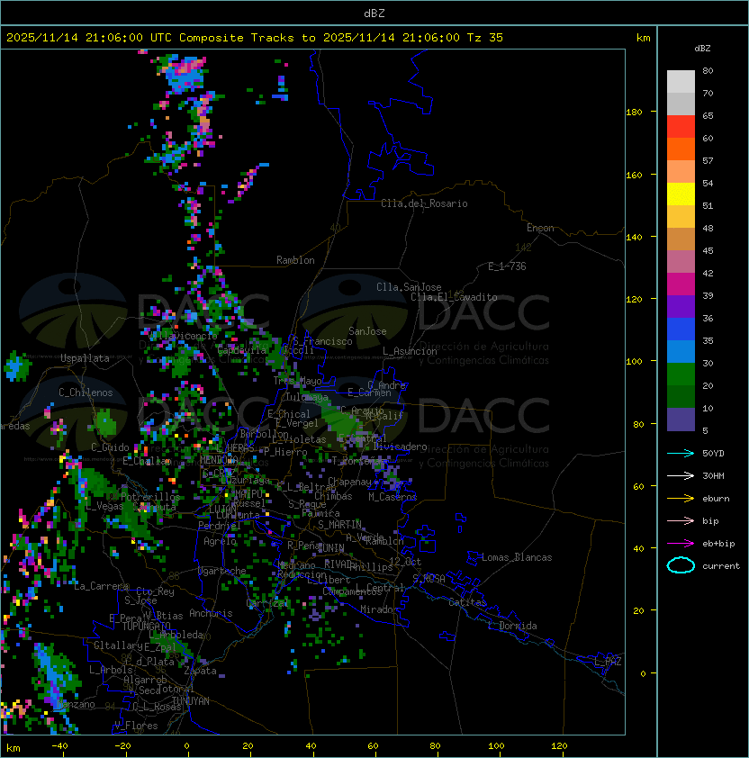
Task: Pick the slate 10 dBZ legend swatch
Action: point(681,420)
